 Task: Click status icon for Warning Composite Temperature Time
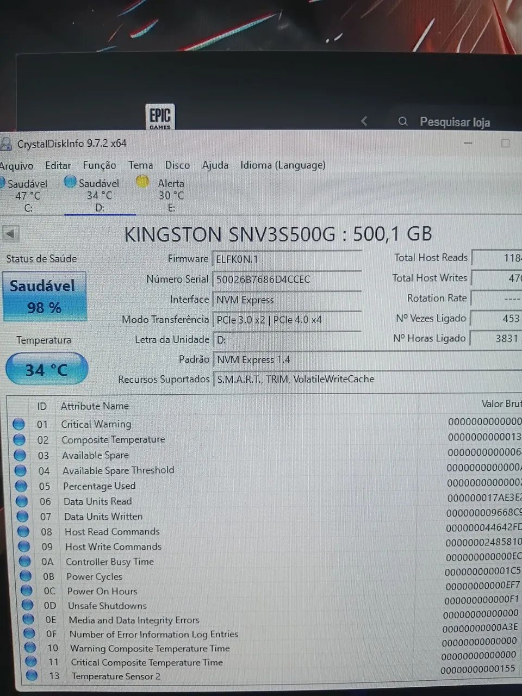point(30,648)
